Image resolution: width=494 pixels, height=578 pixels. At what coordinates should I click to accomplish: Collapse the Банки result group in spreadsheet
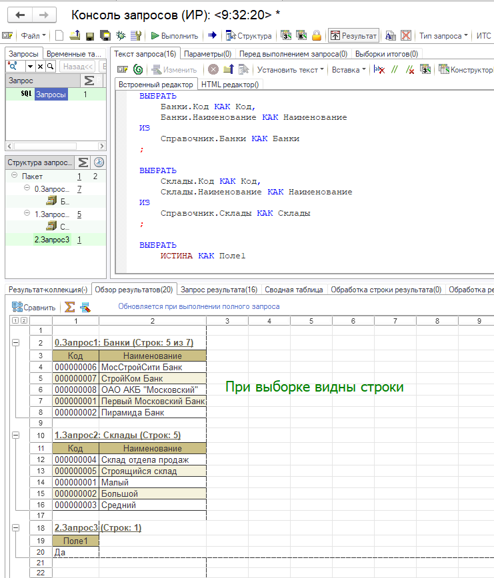16,342
